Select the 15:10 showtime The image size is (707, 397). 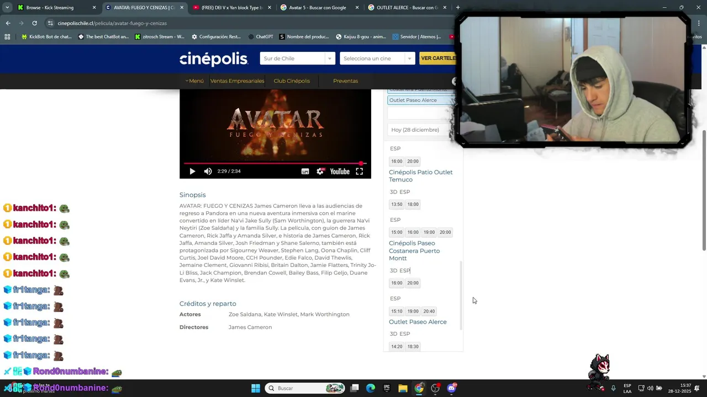pos(397,312)
